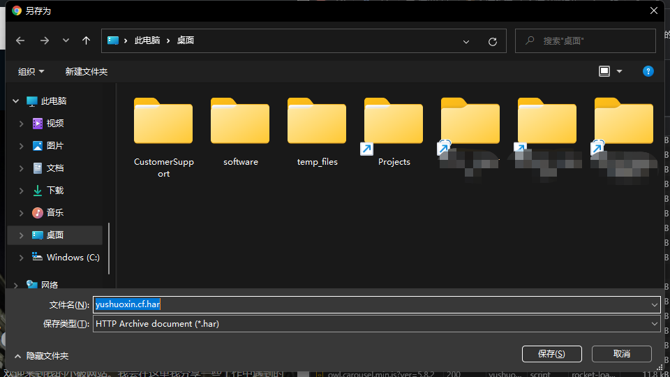Screen dimensions: 670x377
Task: Expand the address bar history dropdown
Action: coord(466,41)
